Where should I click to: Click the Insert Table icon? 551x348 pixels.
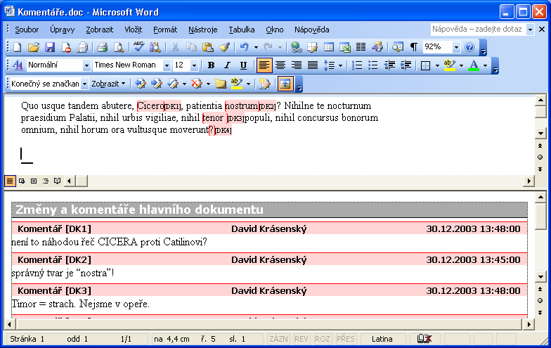pyautogui.click(x=329, y=47)
